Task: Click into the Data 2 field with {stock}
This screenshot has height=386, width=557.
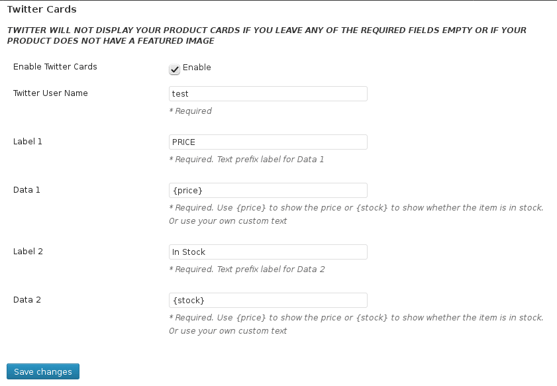Action: click(268, 301)
